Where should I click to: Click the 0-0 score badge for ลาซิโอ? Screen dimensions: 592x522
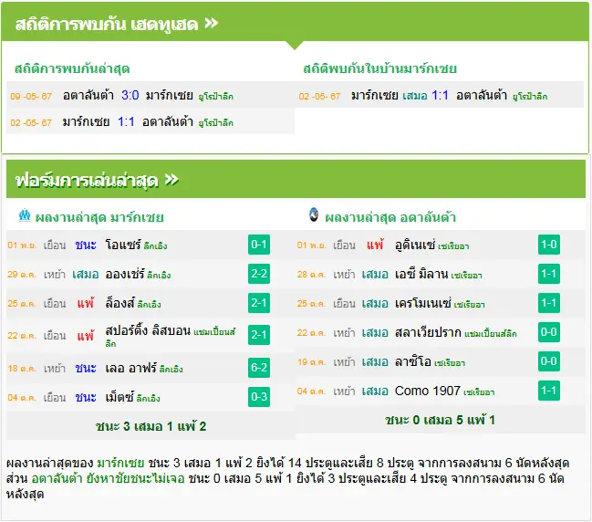[549, 361]
